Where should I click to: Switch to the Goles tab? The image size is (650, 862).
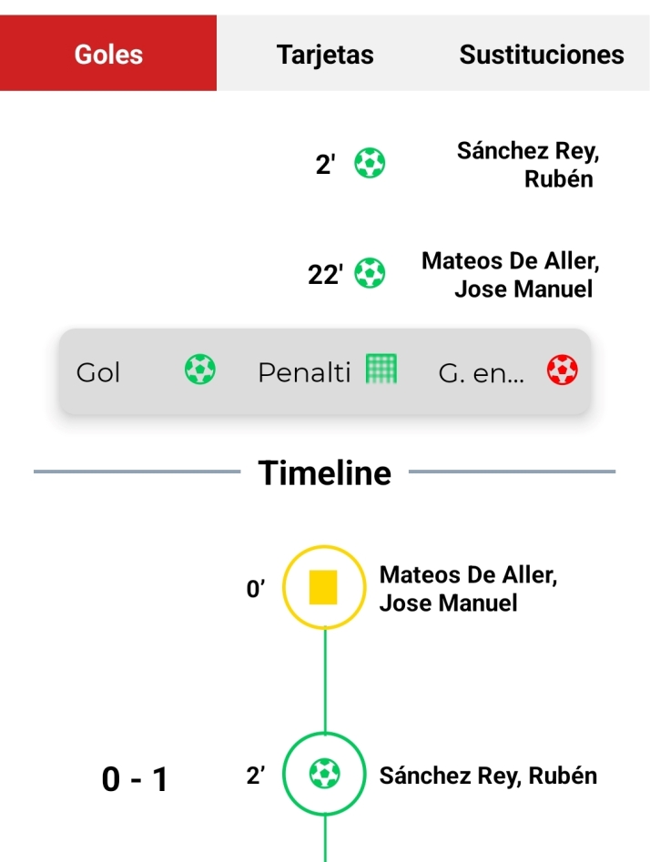point(108,54)
